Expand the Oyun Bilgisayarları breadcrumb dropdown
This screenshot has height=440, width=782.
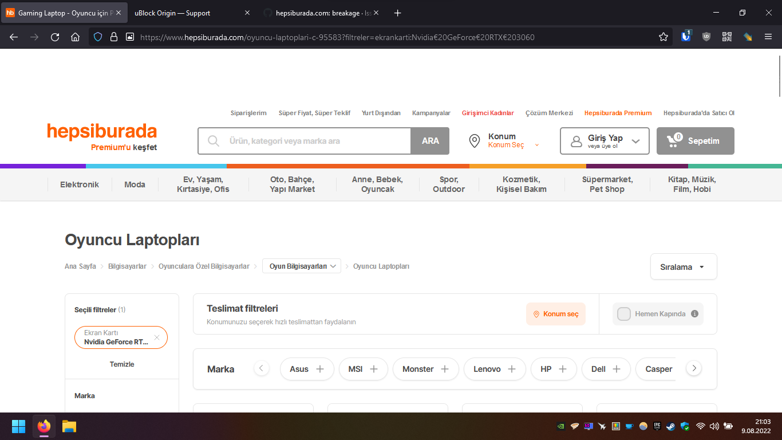click(x=302, y=265)
